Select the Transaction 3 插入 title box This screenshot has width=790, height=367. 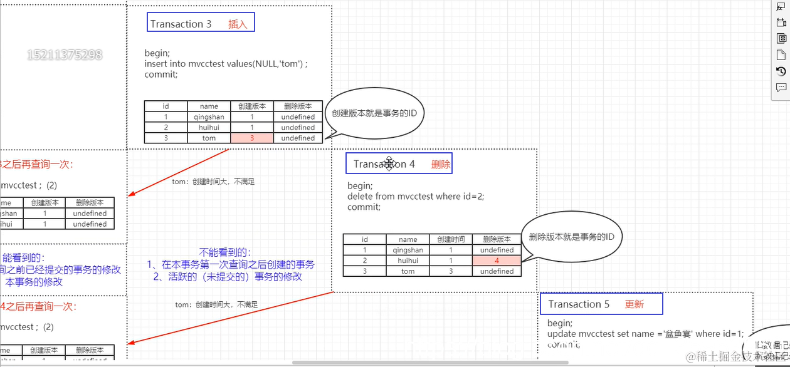[200, 21]
